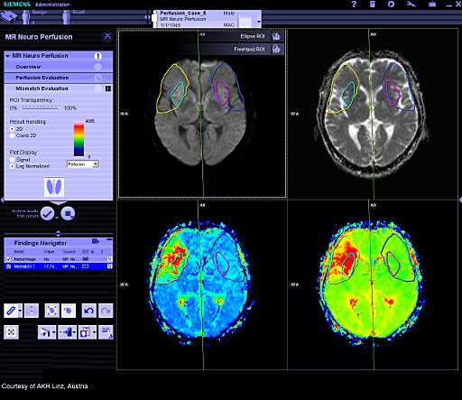Screen dimensions: 462x400
Task: Click the round checkmark archive results button
Action: [x=48, y=213]
